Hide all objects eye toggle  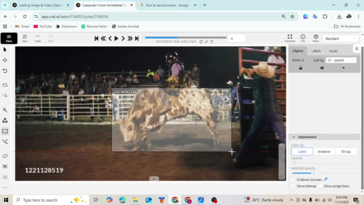(322, 68)
